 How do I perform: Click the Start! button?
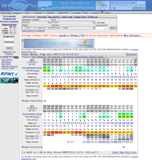[x=113, y=28]
